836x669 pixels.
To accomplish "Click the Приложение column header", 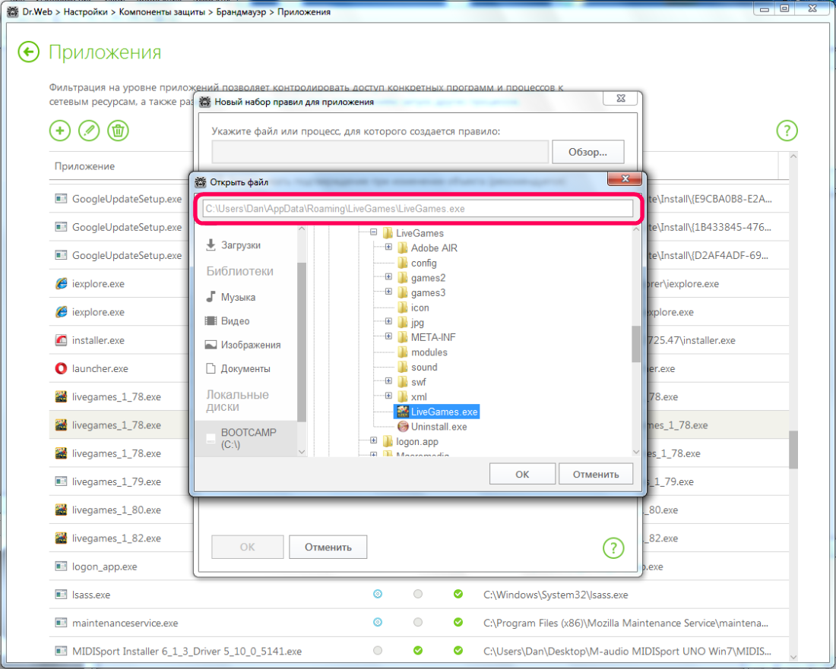I will coord(84,166).
